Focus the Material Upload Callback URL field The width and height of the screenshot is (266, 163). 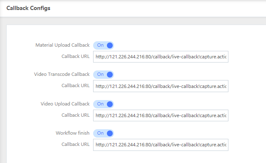click(161, 57)
